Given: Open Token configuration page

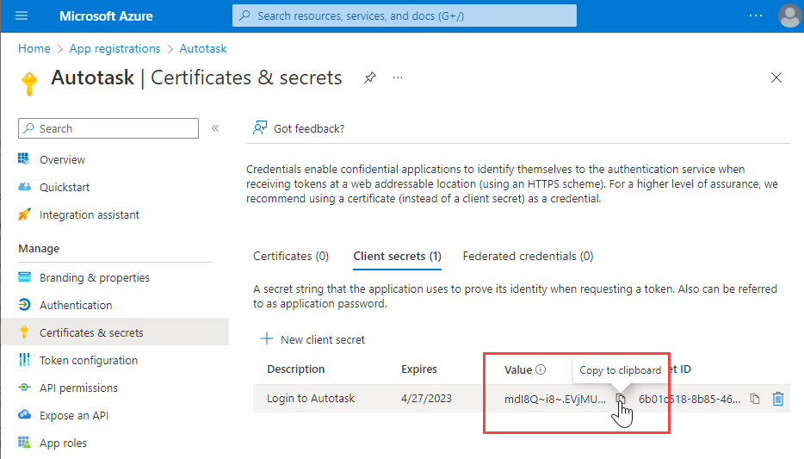Looking at the screenshot, I should click(88, 361).
